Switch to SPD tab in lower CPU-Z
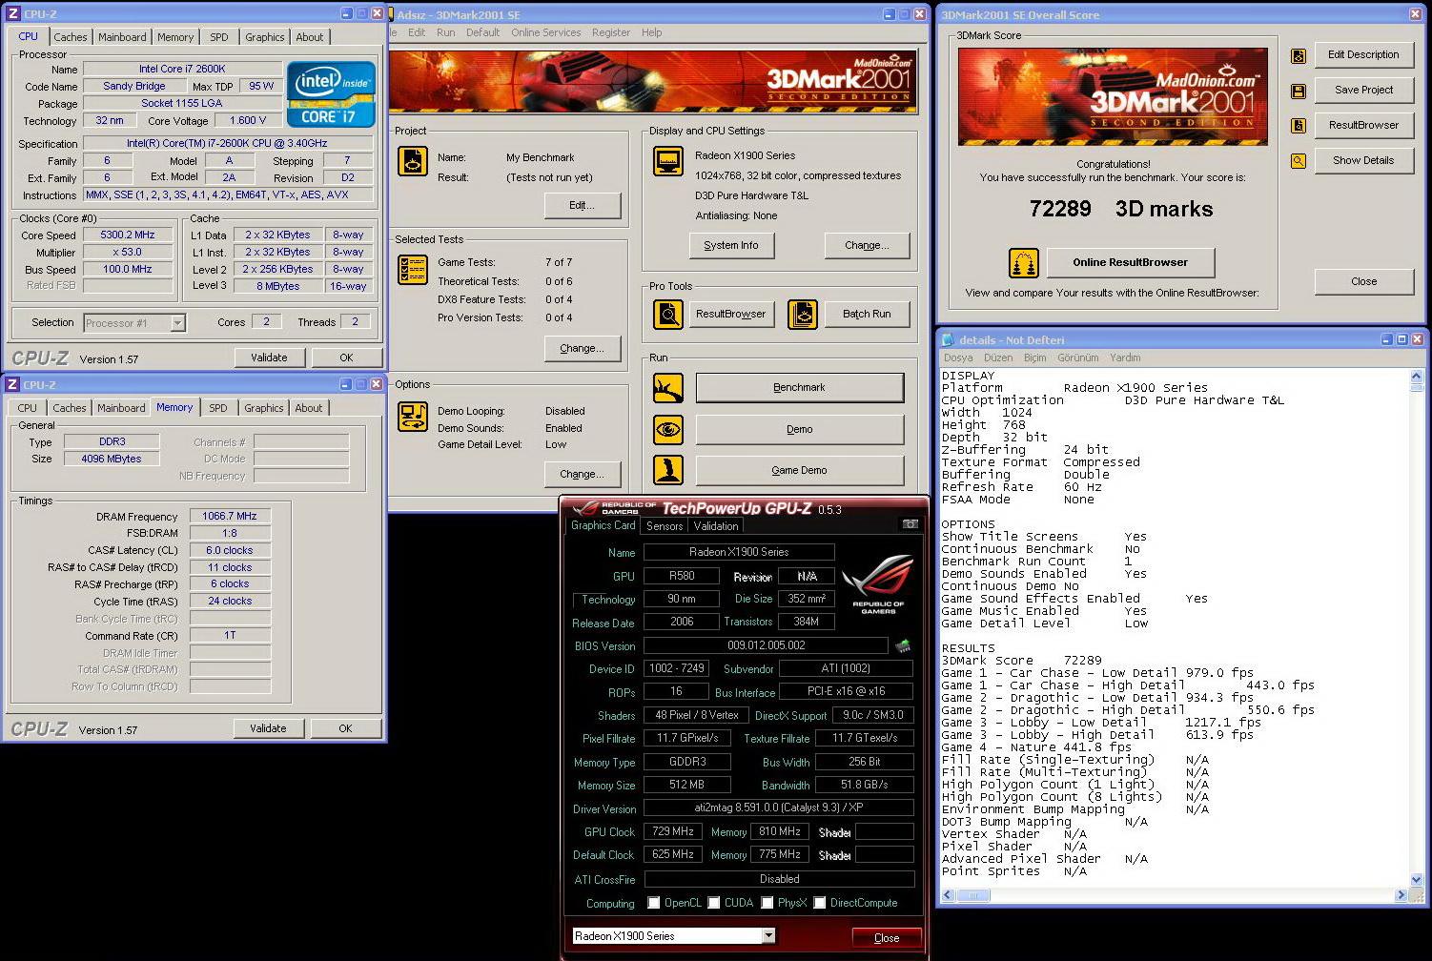 [x=218, y=408]
